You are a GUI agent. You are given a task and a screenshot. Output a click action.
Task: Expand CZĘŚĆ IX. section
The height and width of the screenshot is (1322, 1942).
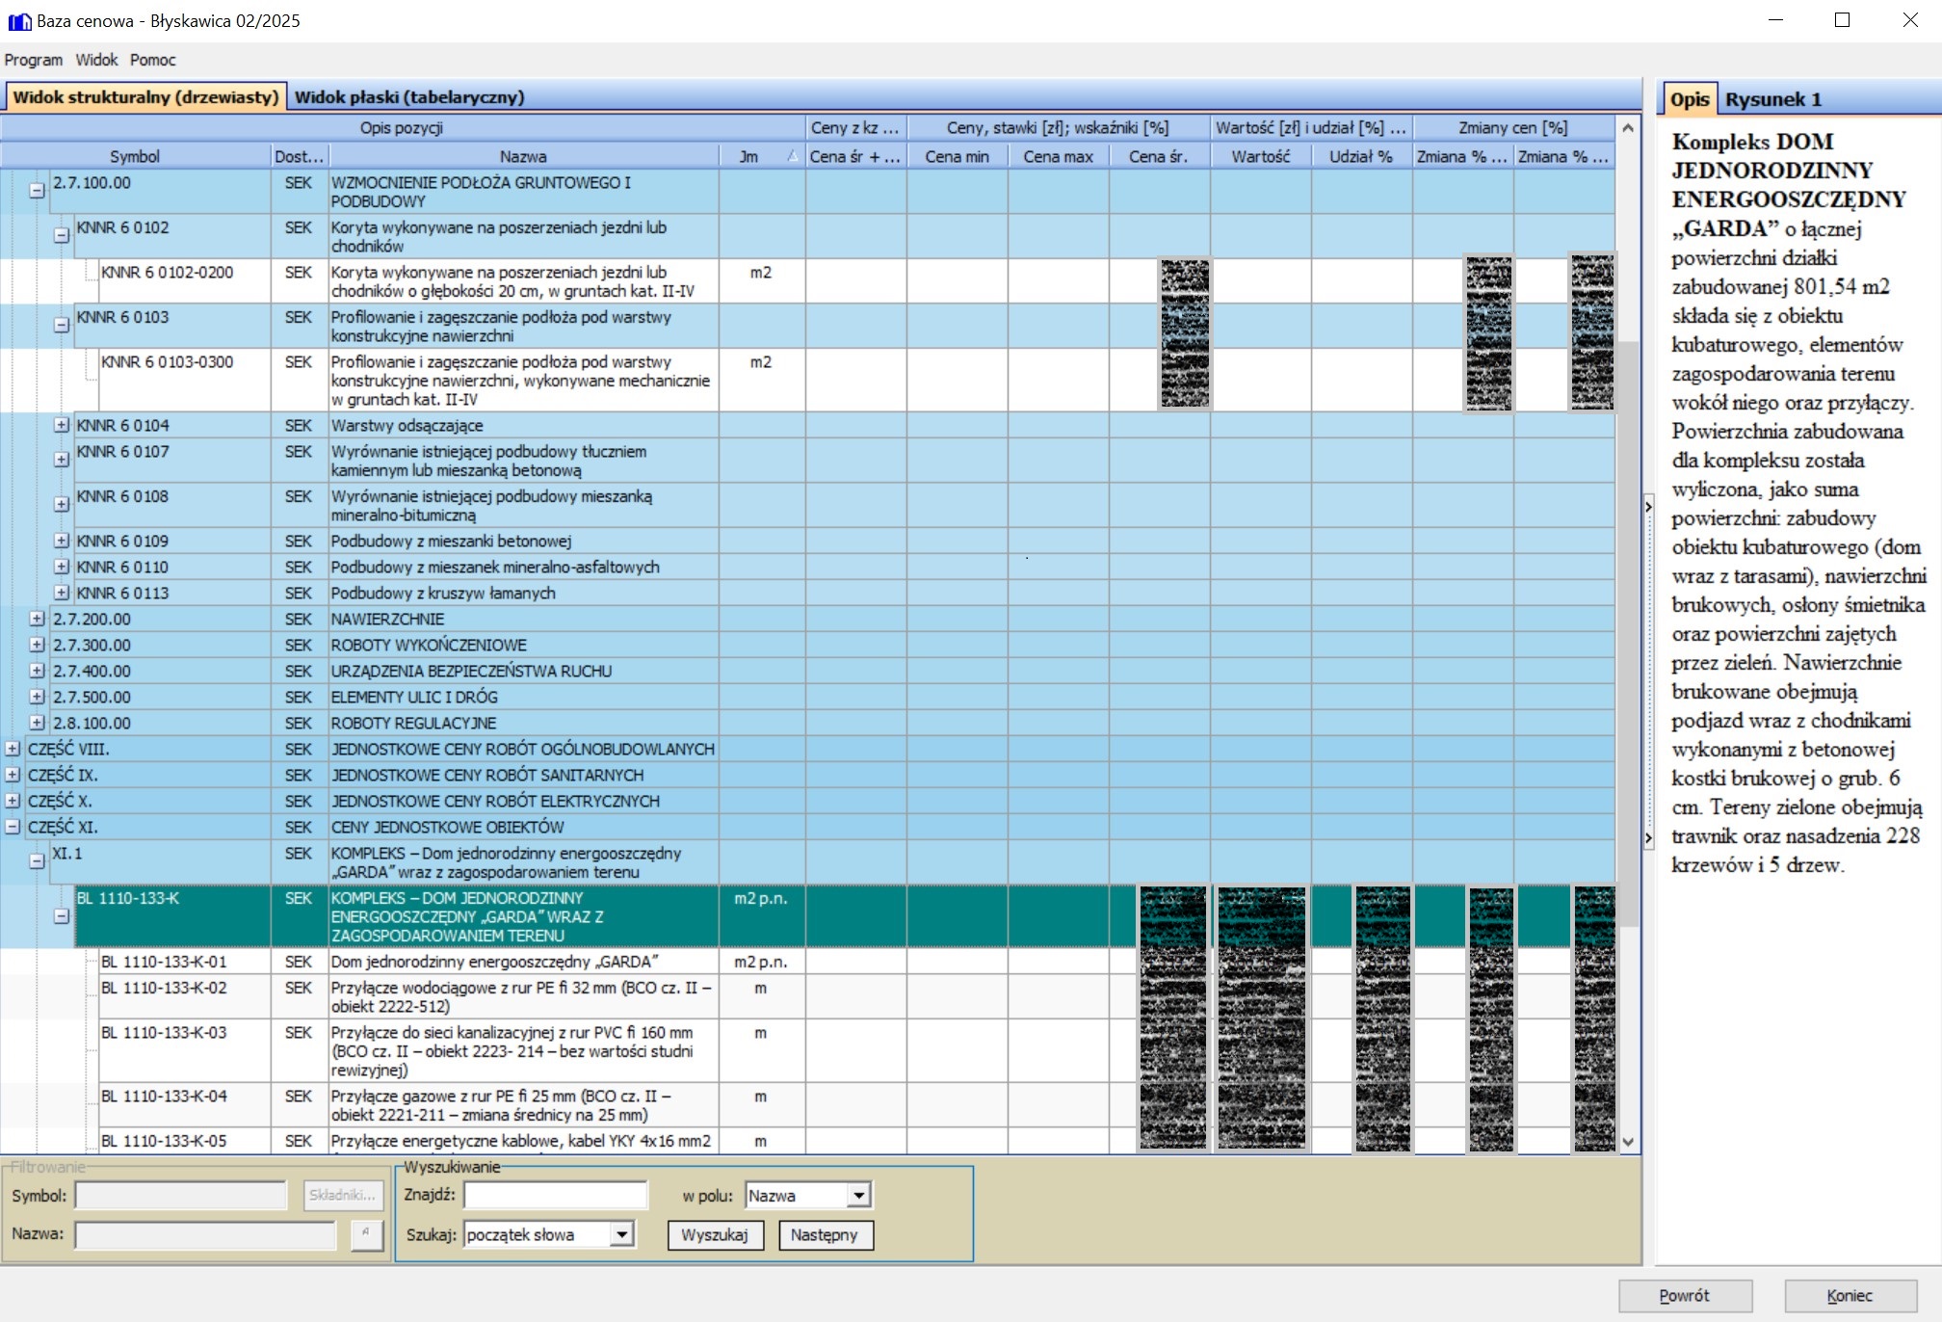coord(13,775)
